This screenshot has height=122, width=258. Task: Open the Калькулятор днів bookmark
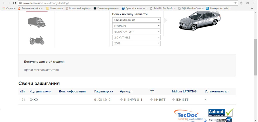click(219, 8)
